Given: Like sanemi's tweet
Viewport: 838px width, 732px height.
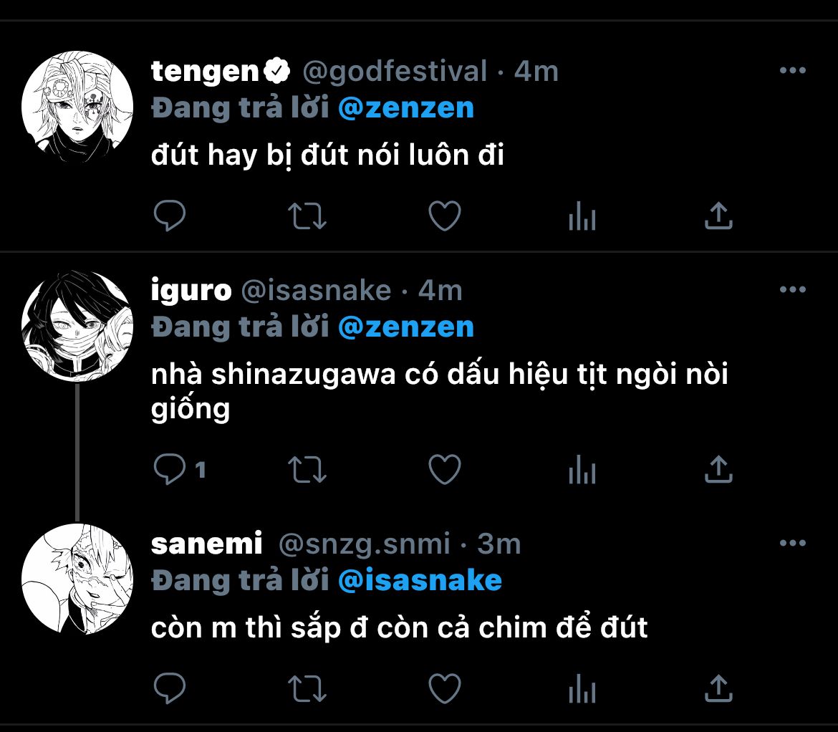Looking at the screenshot, I should pyautogui.click(x=445, y=688).
